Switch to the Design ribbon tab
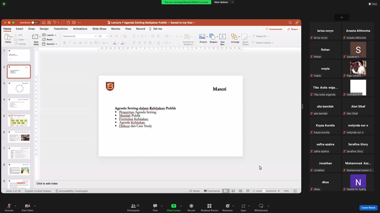 [44, 29]
